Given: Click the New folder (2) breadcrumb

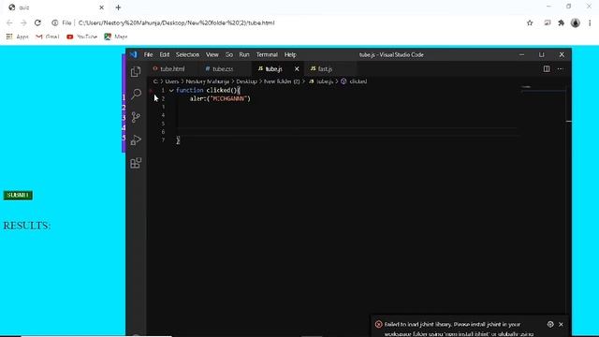Looking at the screenshot, I should coord(282,81).
